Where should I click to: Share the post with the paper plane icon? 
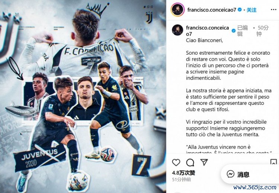point(204,162)
